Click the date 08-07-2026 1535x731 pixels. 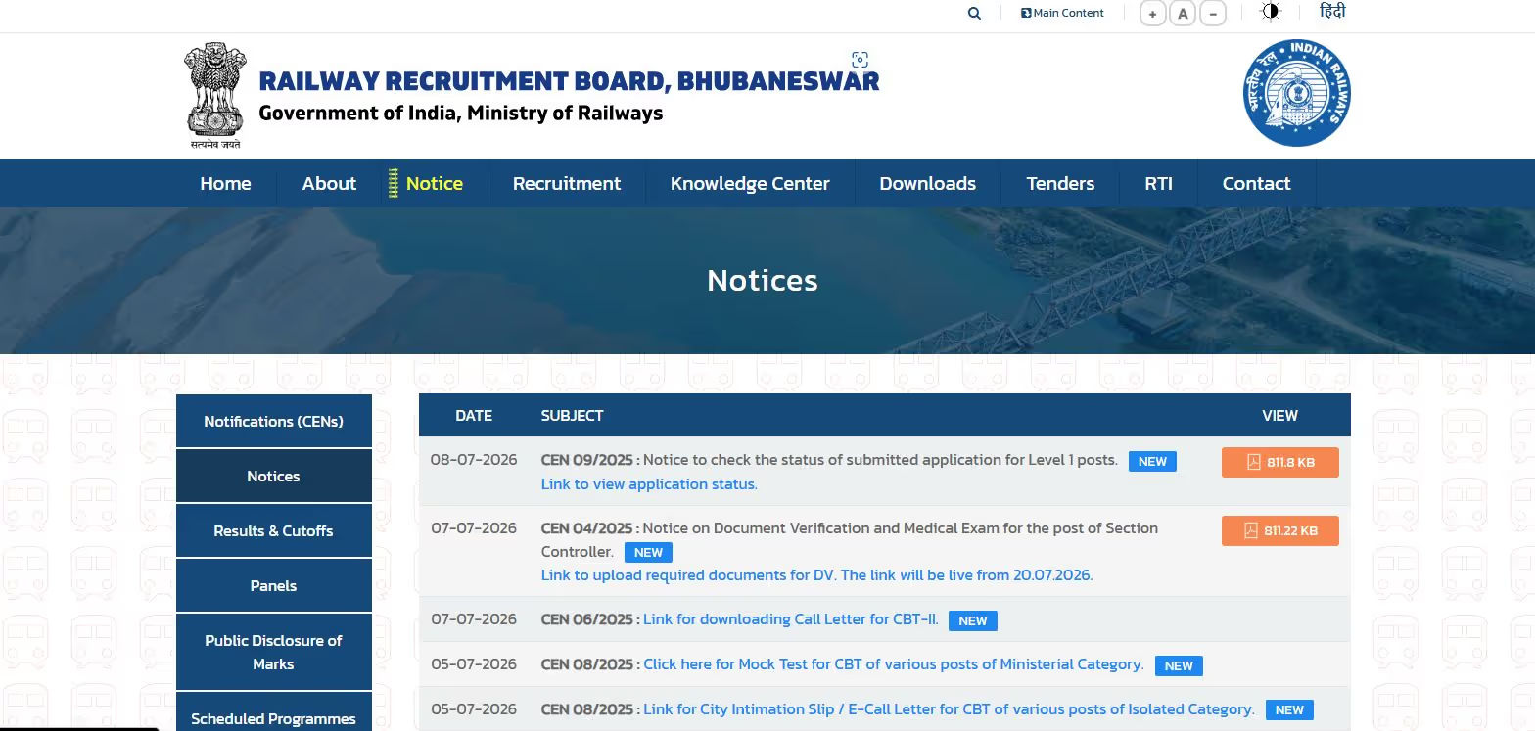474,460
